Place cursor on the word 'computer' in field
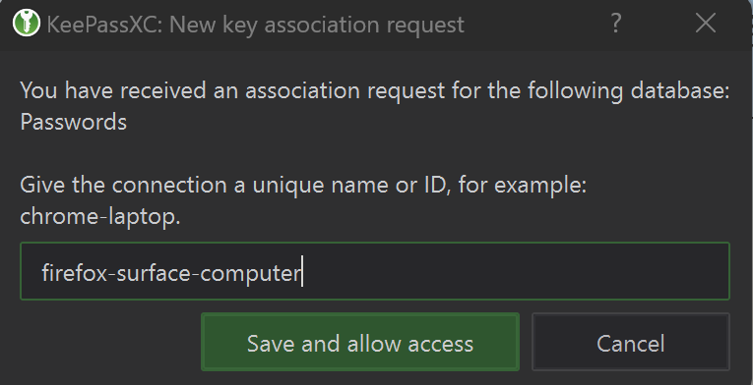 250,274
